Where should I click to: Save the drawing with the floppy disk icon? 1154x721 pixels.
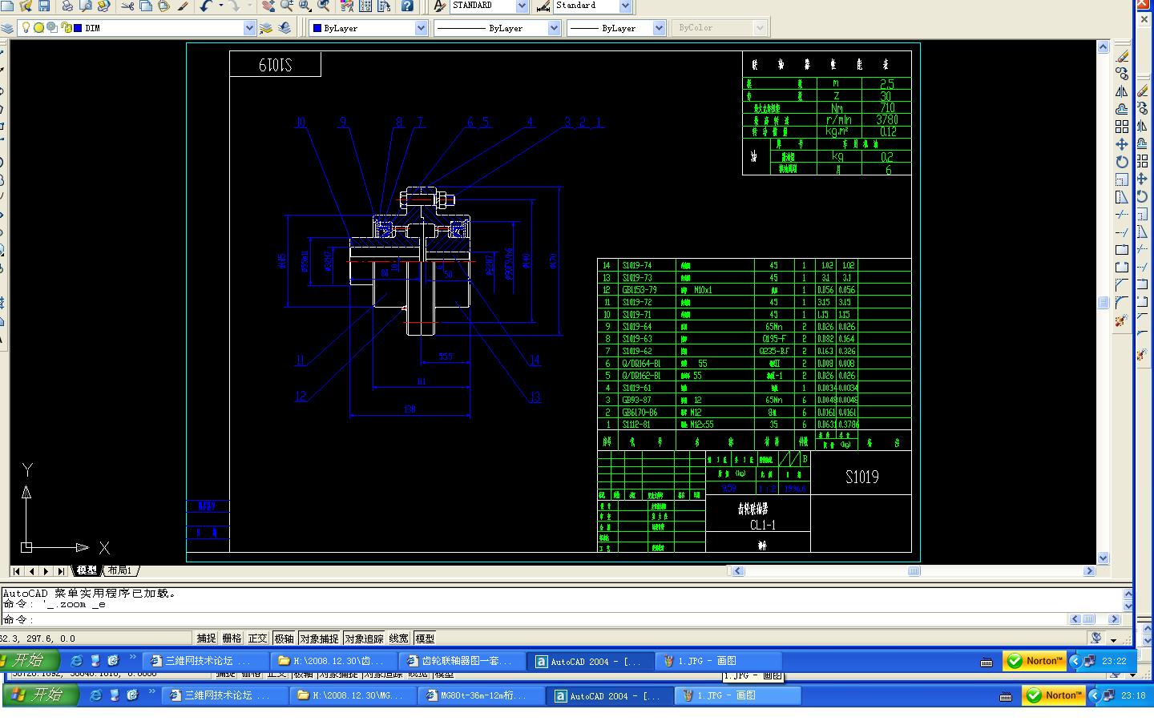point(44,6)
